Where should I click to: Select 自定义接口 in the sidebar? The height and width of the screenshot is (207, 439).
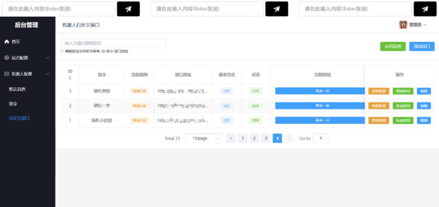(x=19, y=119)
